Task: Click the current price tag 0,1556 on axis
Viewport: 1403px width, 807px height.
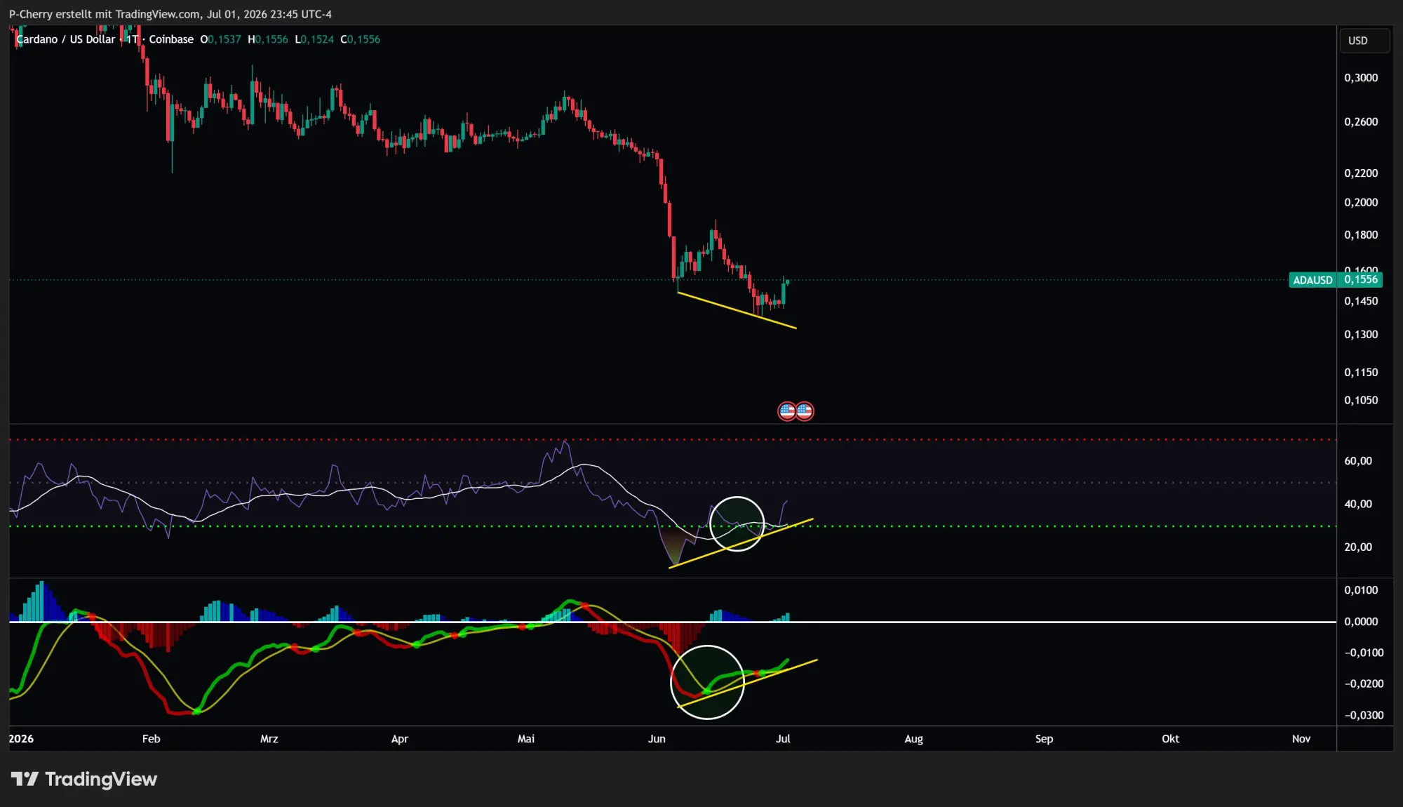Action: coord(1360,280)
